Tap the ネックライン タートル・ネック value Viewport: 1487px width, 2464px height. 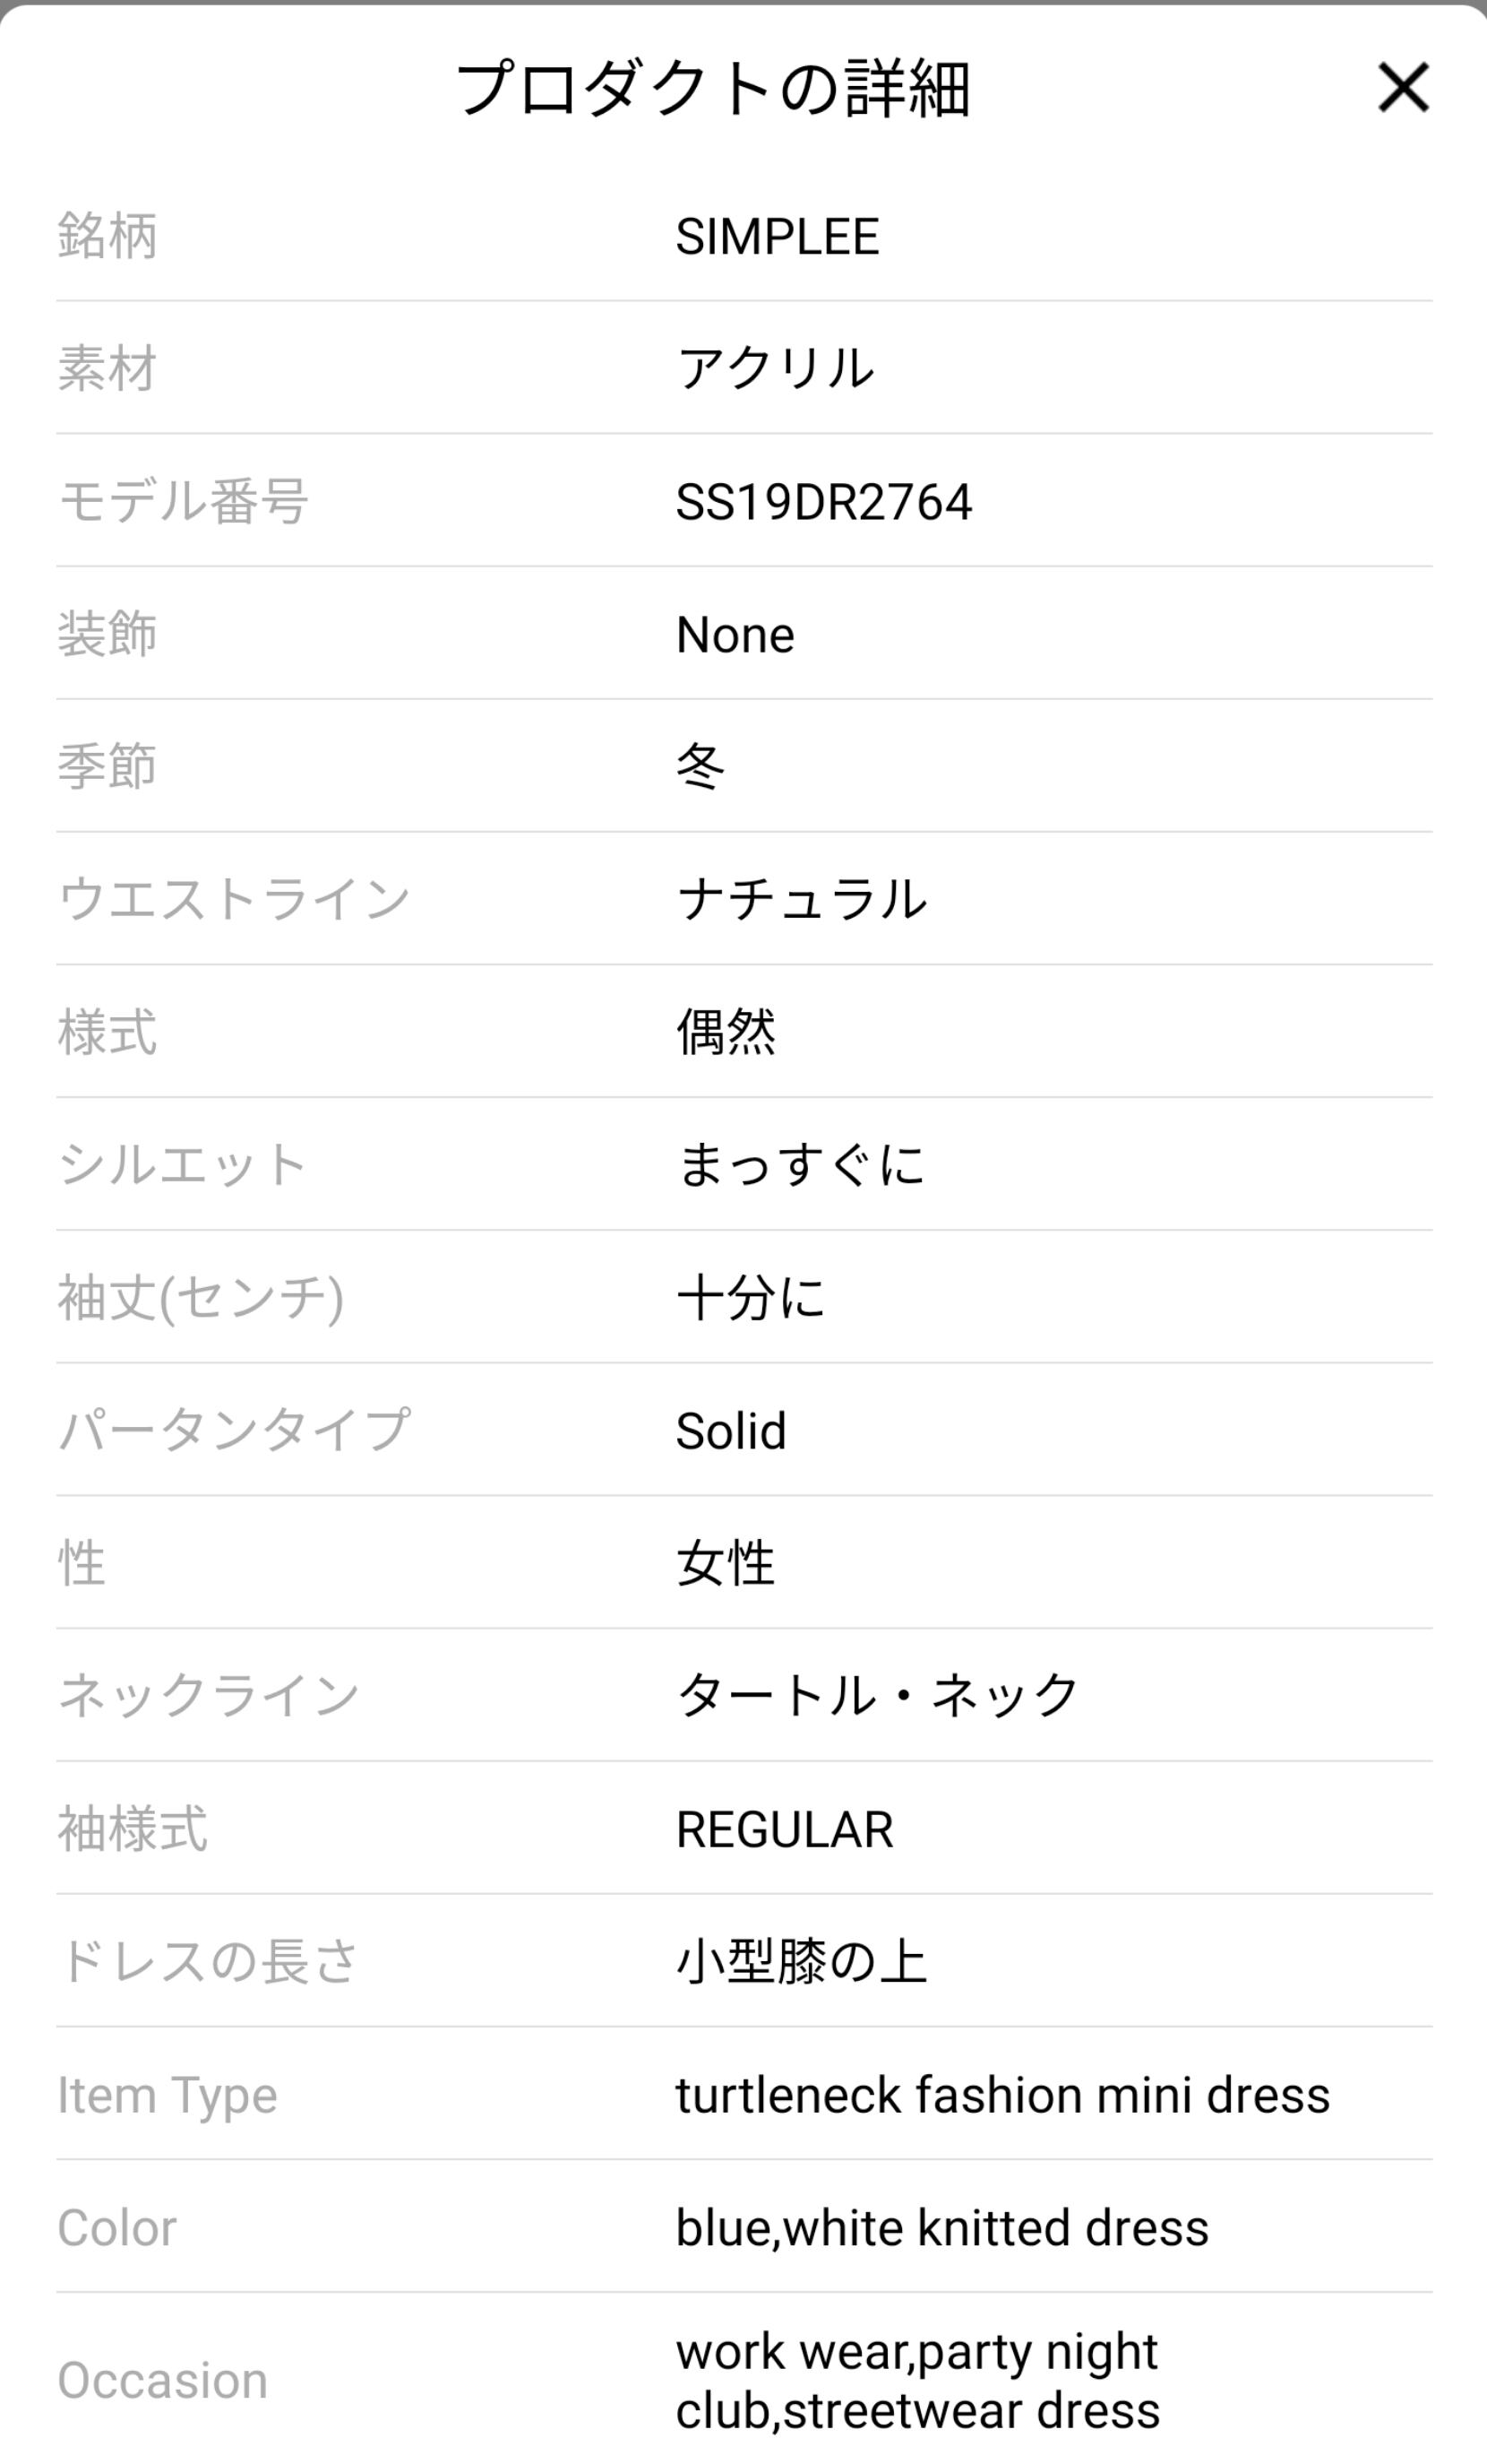pyautogui.click(x=877, y=1696)
